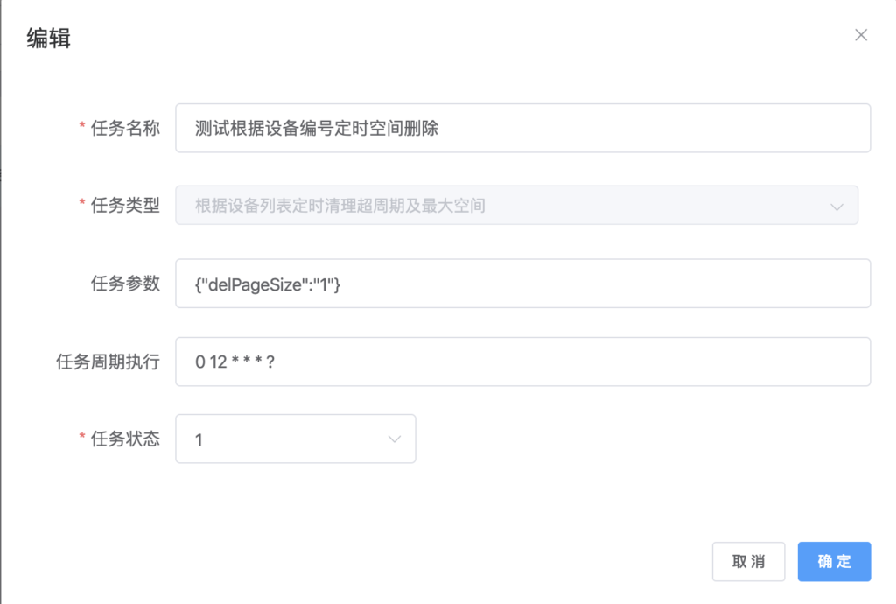Click the 任务状态 field label
The width and height of the screenshot is (896, 604).
click(x=125, y=439)
